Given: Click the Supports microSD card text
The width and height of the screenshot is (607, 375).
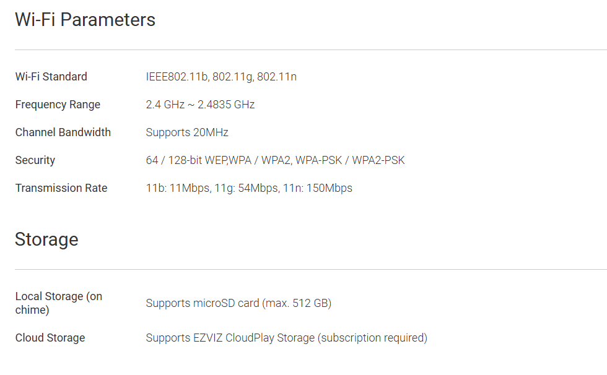Looking at the screenshot, I should click(203, 303).
